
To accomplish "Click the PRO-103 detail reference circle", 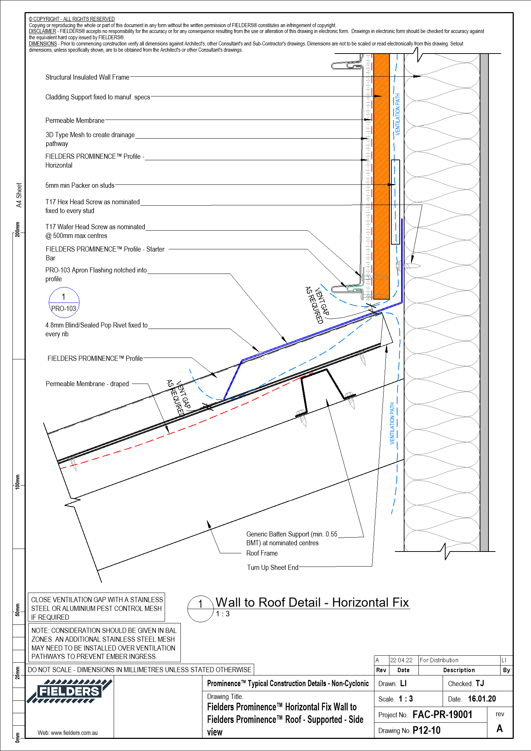I will [64, 303].
